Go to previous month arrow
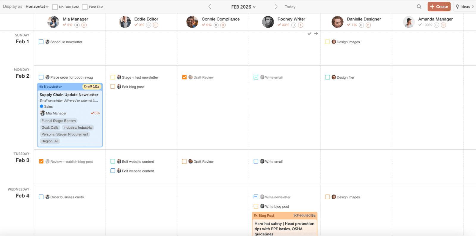The width and height of the screenshot is (476, 236). tap(210, 7)
